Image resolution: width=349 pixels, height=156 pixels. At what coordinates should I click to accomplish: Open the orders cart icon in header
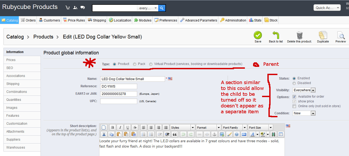68,7
